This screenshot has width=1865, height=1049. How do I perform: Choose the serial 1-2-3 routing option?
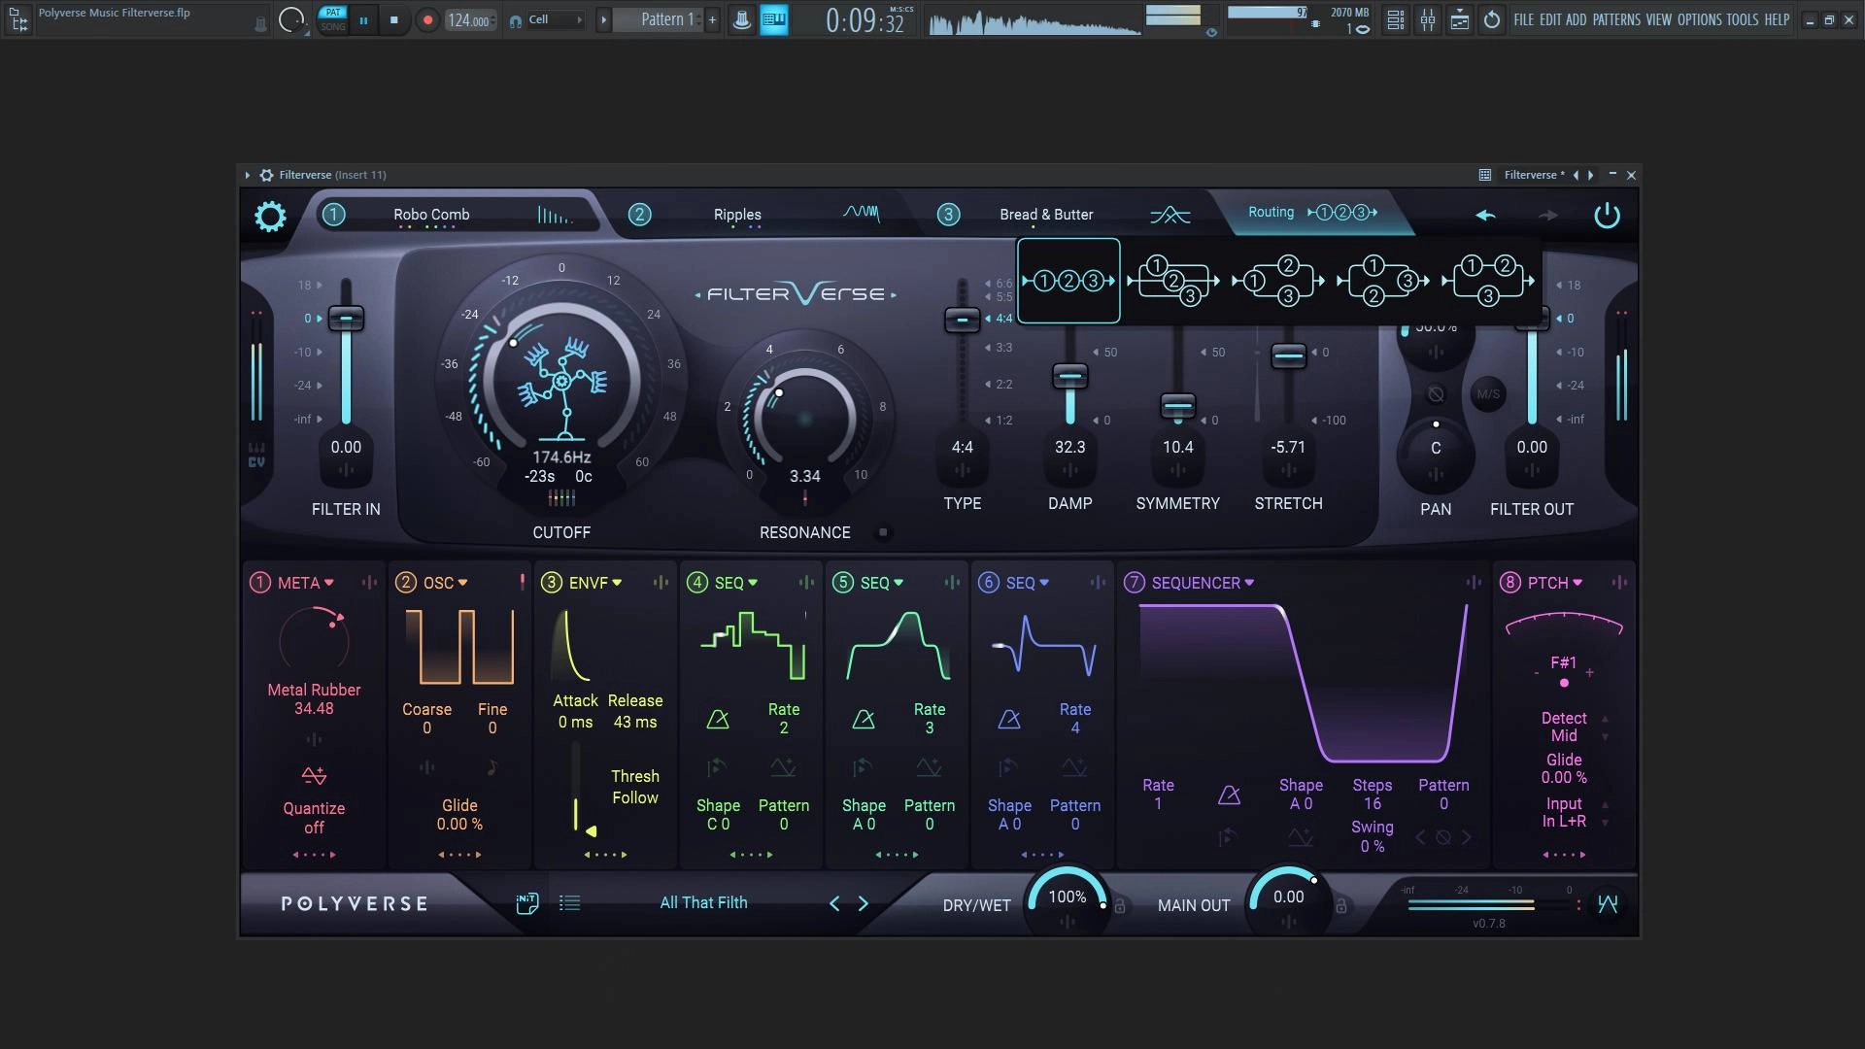pos(1068,281)
